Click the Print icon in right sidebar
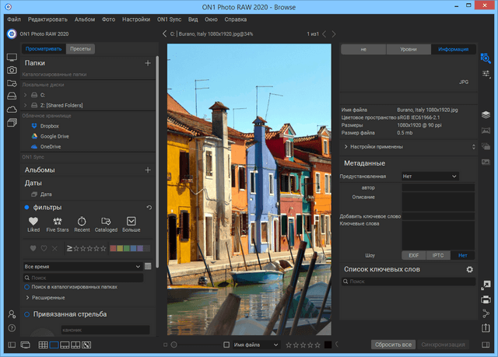Image resolution: width=498 pixels, height=357 pixels. (486, 299)
